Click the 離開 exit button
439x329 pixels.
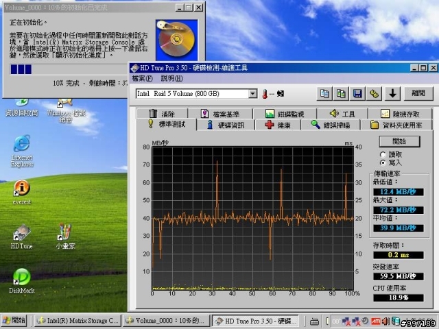(418, 93)
